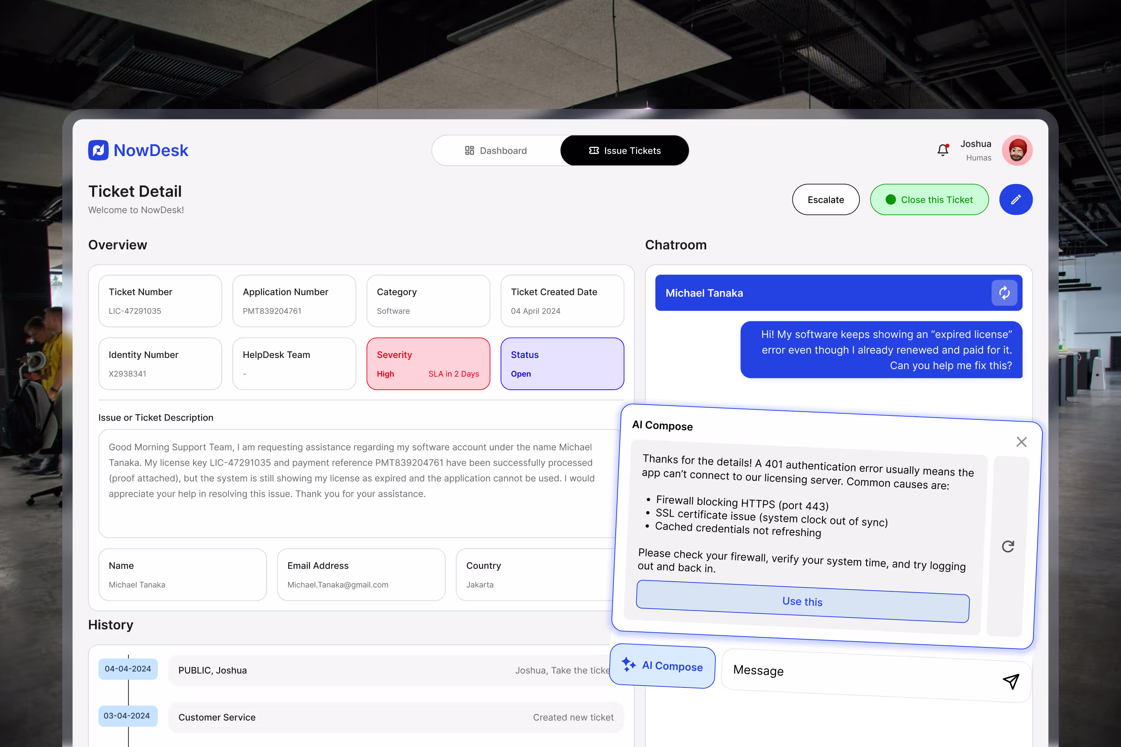1121x747 pixels.
Task: Open the PUBLIC, Joshua history entry
Action: click(x=391, y=670)
